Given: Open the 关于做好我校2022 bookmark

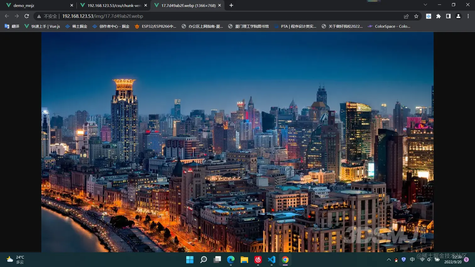Looking at the screenshot, I should (342, 26).
